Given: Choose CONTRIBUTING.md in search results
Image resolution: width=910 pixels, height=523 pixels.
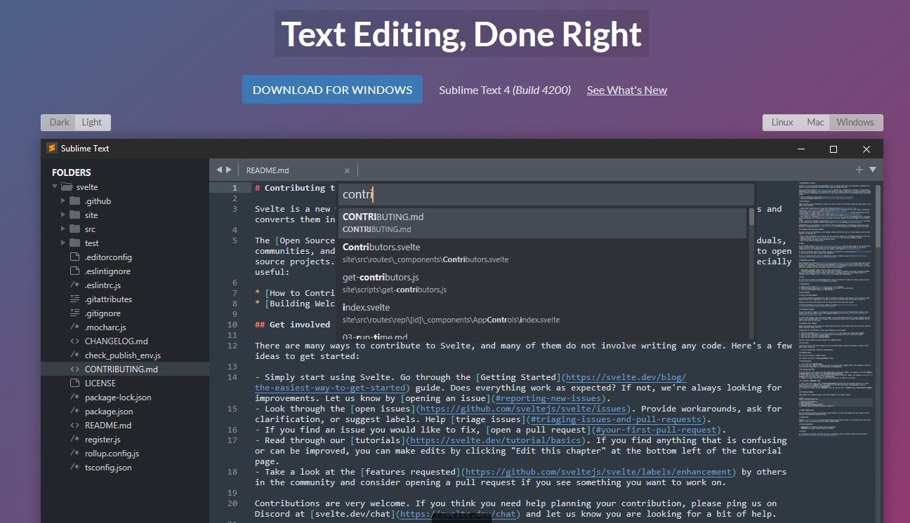Looking at the screenshot, I should (x=542, y=223).
